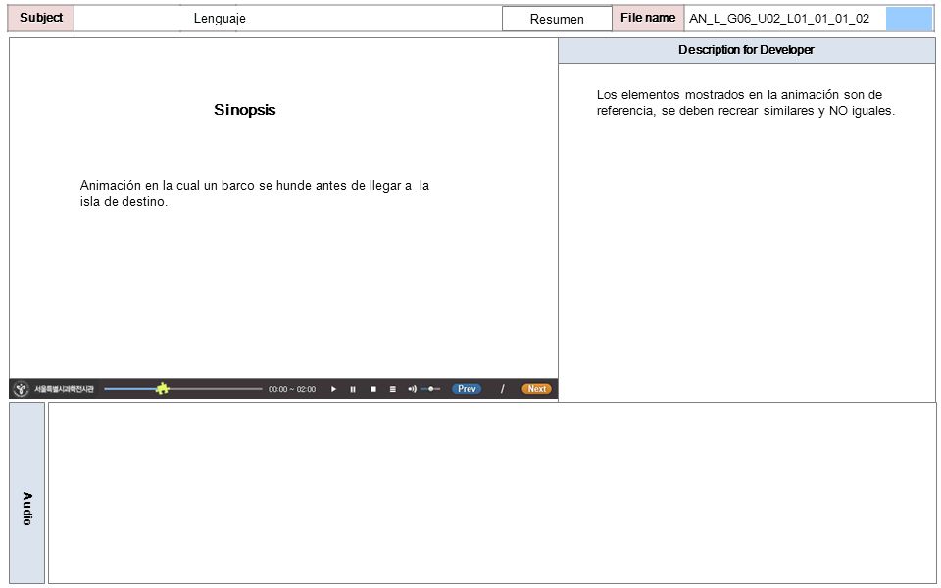Viewport: 941px width, 588px height.
Task: Click the puzzle-piece progress marker
Action: click(162, 389)
